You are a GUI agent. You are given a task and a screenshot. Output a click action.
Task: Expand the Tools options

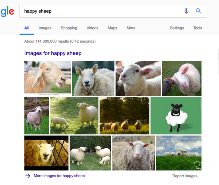[x=197, y=28]
